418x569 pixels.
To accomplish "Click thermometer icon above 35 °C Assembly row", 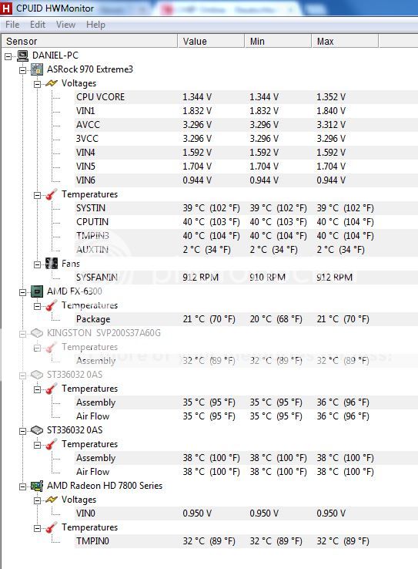I will tap(52, 389).
